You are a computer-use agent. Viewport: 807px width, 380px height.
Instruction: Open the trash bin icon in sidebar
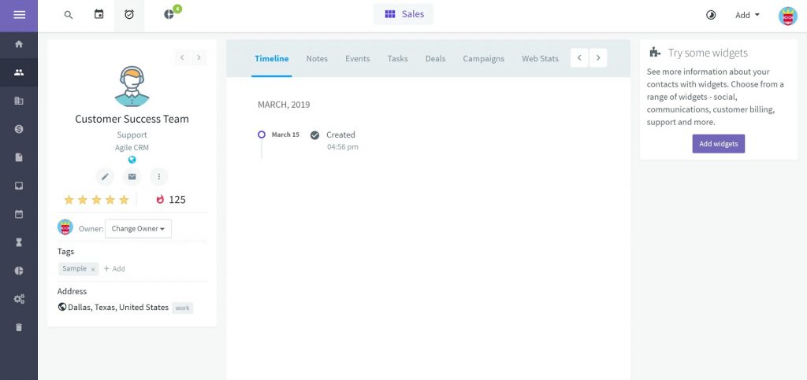coord(19,327)
